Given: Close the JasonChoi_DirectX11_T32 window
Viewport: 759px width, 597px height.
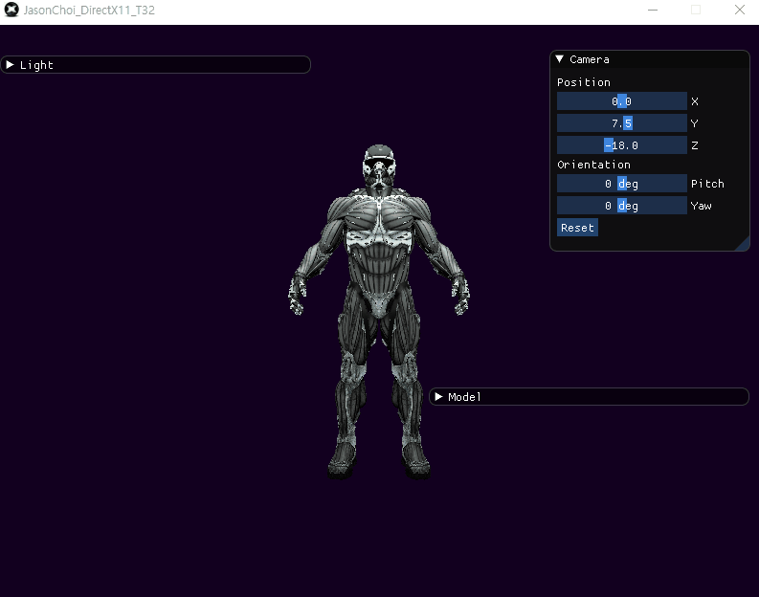Looking at the screenshot, I should [x=740, y=10].
